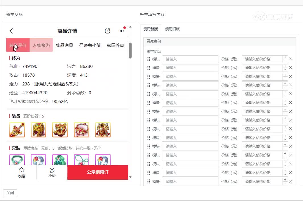Click the 经验 value 4190044320
Screen dimensions: 303x201
pos(35,93)
